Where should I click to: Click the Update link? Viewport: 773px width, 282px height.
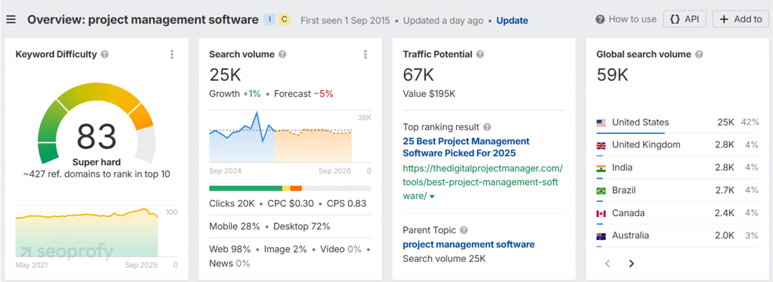pos(512,20)
